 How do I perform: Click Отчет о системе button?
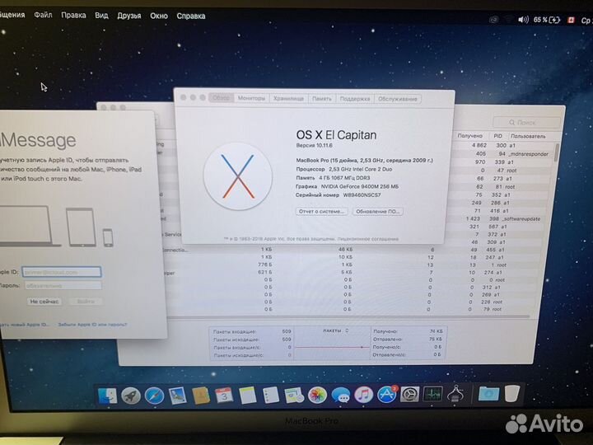(x=321, y=211)
